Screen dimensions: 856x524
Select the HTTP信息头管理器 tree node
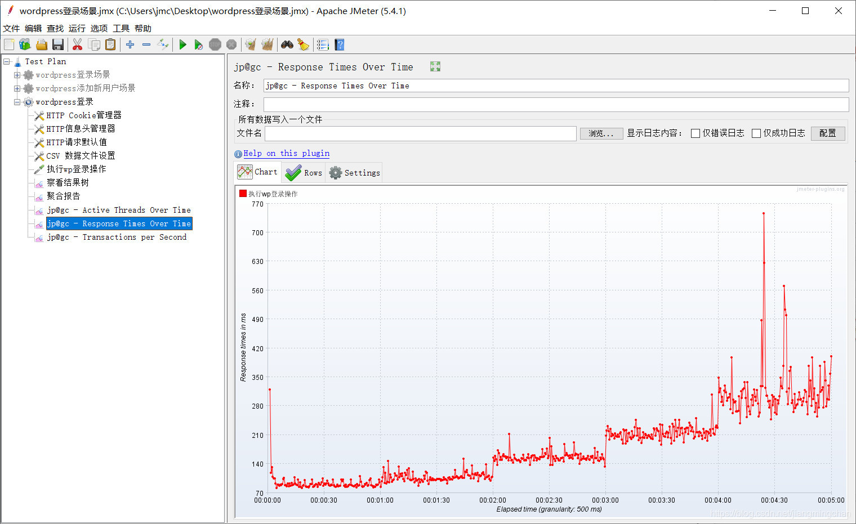click(x=81, y=129)
